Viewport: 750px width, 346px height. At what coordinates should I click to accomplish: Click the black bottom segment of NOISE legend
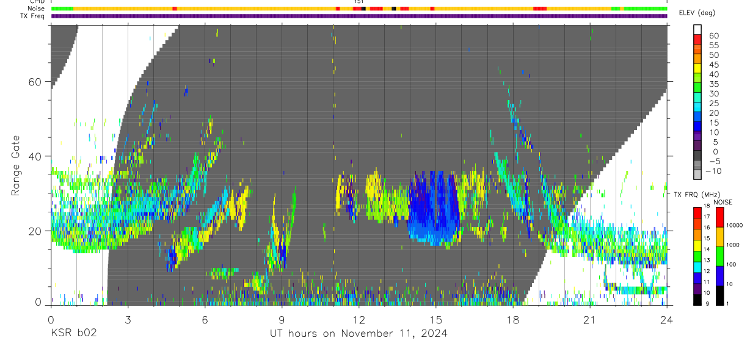pyautogui.click(x=719, y=295)
